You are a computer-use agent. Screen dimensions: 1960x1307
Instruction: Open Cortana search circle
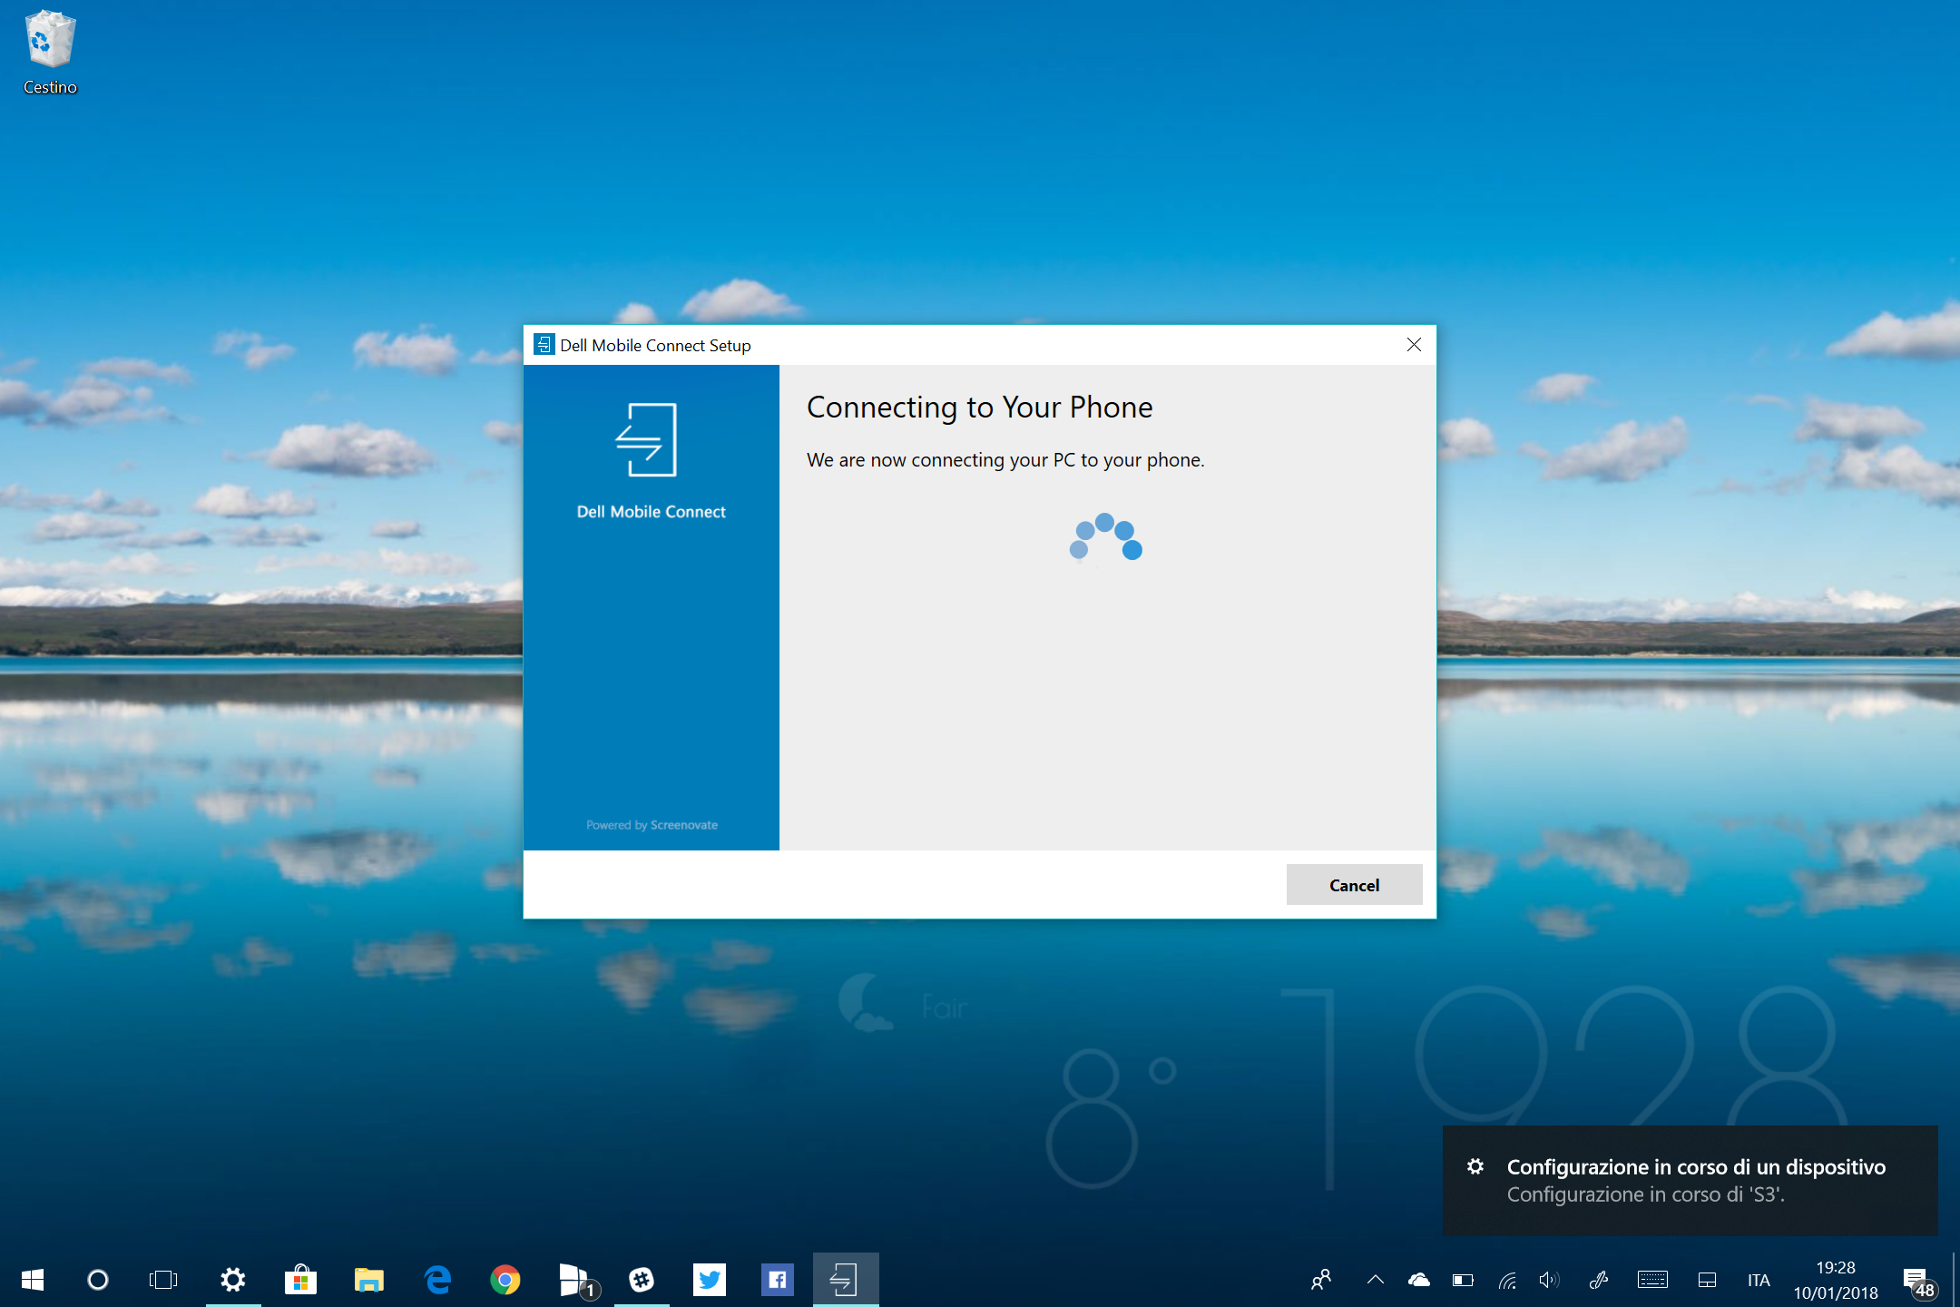click(98, 1280)
